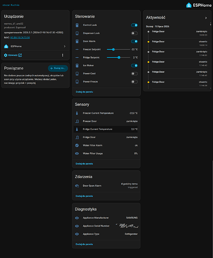
Task: Open the device settings gear icon
Action: point(6,55)
